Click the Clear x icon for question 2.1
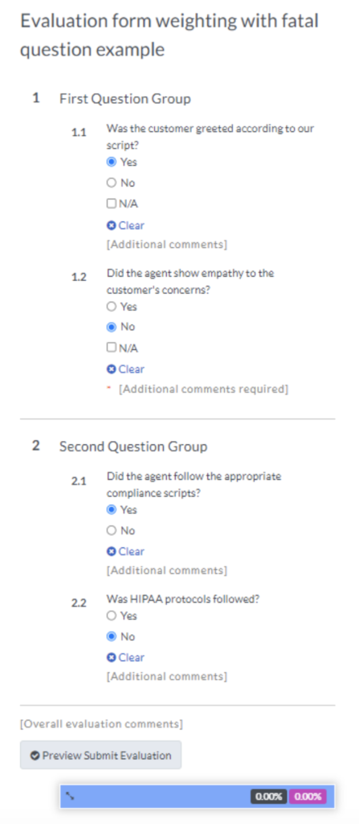The width and height of the screenshot is (359, 824). pyautogui.click(x=111, y=551)
